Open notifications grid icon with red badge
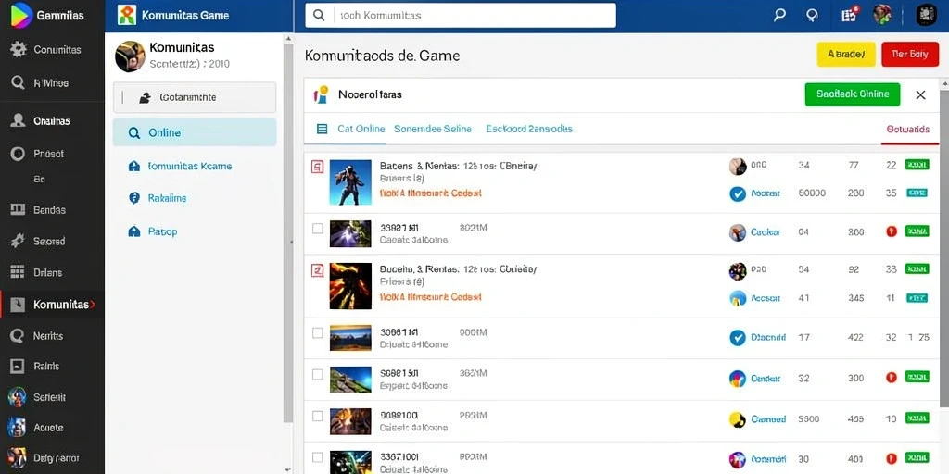Image resolution: width=949 pixels, height=474 pixels. point(850,15)
